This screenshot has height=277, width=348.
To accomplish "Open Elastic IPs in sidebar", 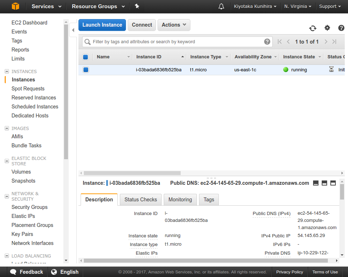I will [23, 216].
